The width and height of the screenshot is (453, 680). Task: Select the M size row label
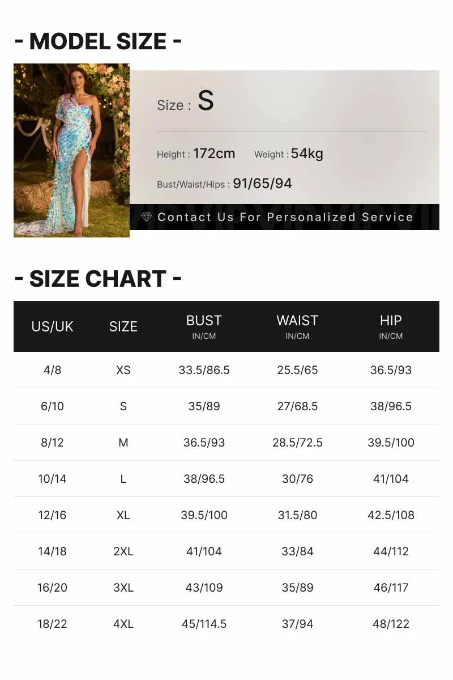pos(123,443)
